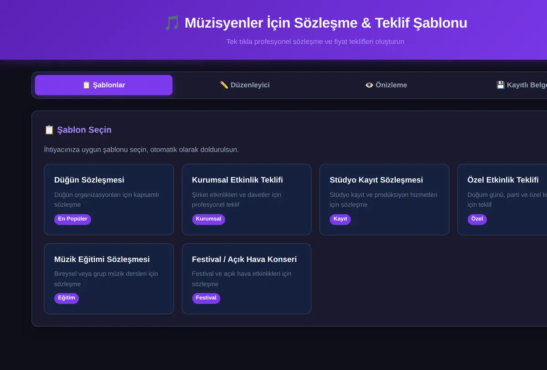Click the Özel badge
Image resolution: width=547 pixels, height=370 pixels.
(x=477, y=219)
